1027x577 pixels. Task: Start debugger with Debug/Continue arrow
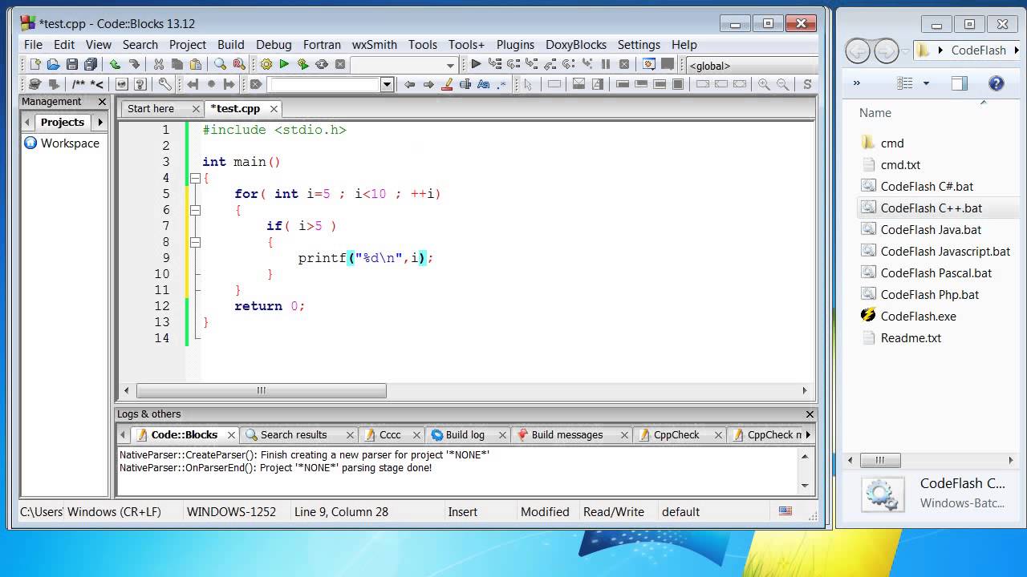click(x=476, y=64)
